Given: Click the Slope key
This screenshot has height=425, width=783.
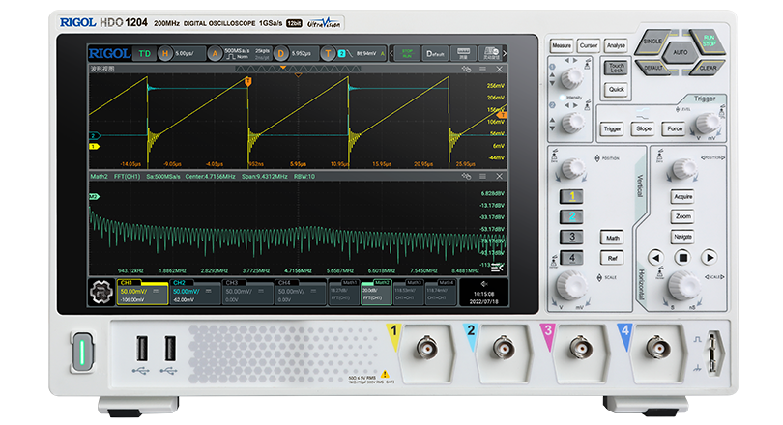Looking at the screenshot, I should coord(644,128).
